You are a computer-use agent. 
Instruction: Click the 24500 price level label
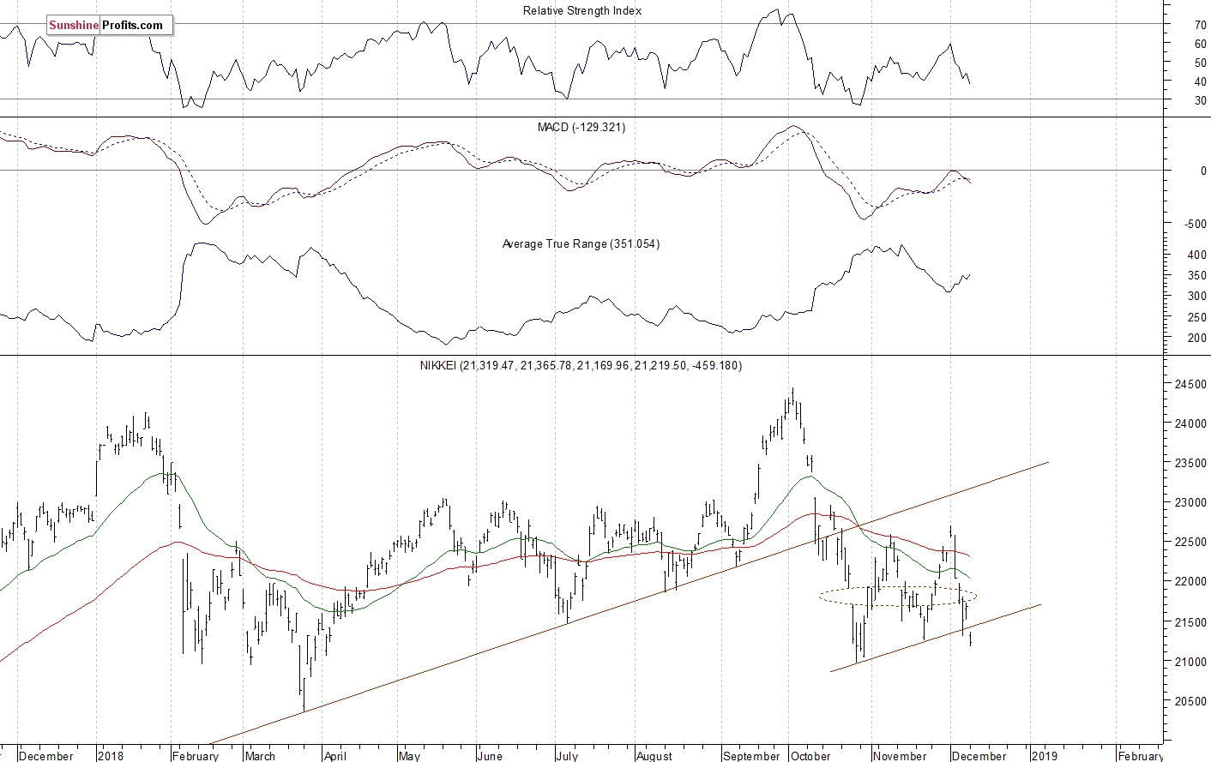pos(1190,385)
